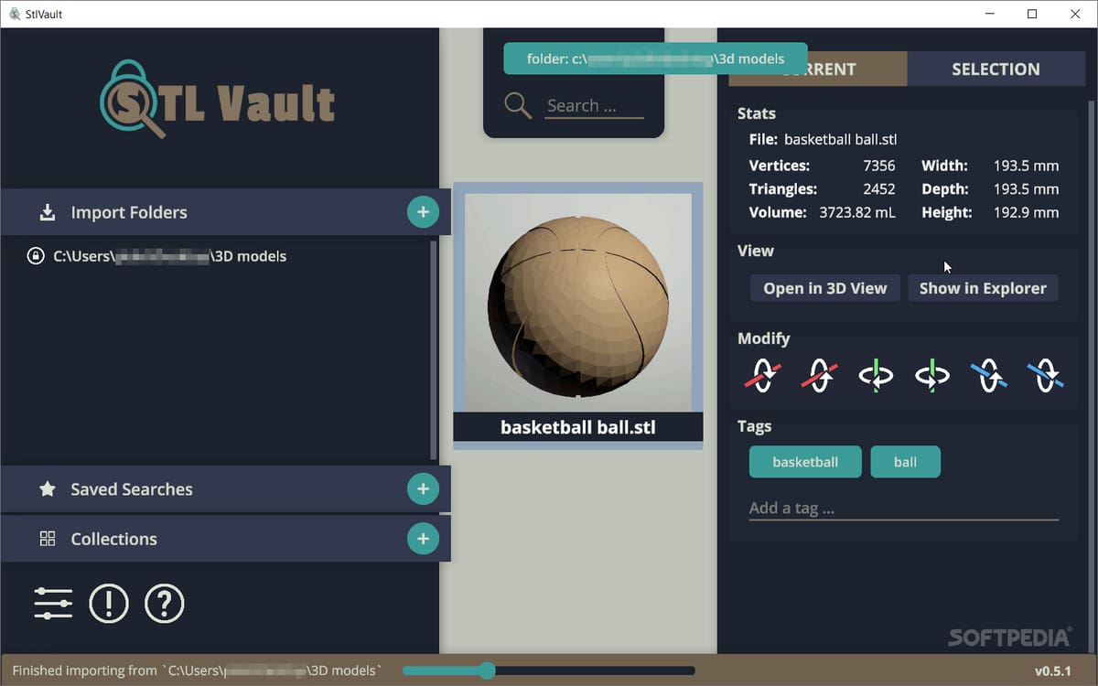Click the Height value 192.9 mm
Screen dimensions: 1098x686
tap(1026, 212)
